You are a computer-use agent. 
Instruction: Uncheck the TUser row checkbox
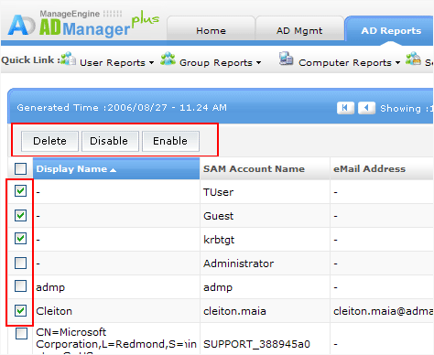click(20, 191)
